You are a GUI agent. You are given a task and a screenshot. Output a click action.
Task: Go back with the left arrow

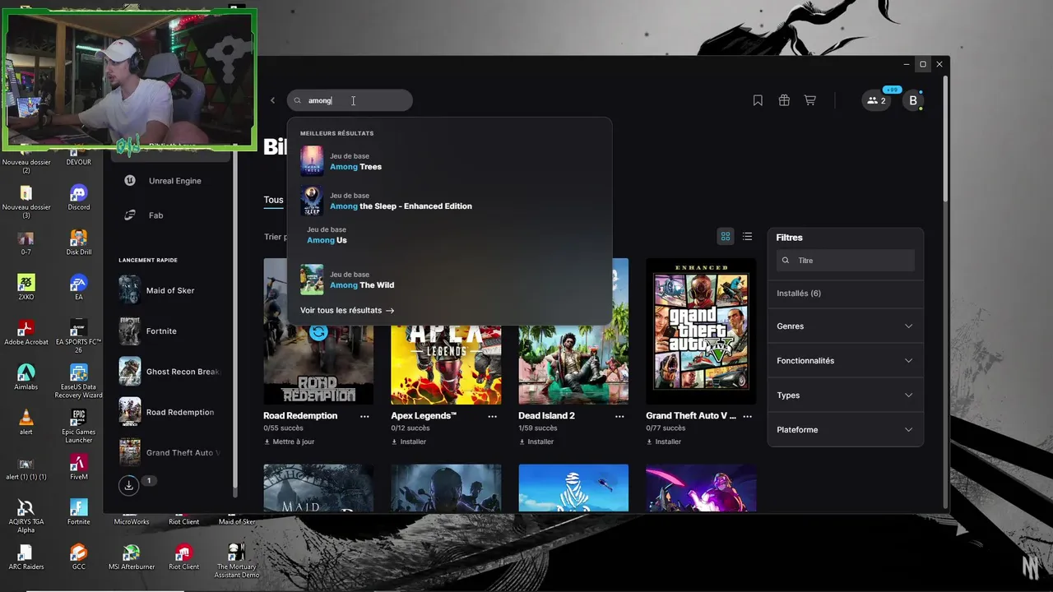coord(273,100)
